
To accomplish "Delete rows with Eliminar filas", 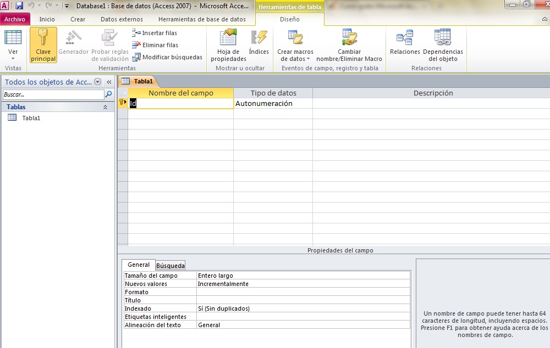I will pos(155,45).
